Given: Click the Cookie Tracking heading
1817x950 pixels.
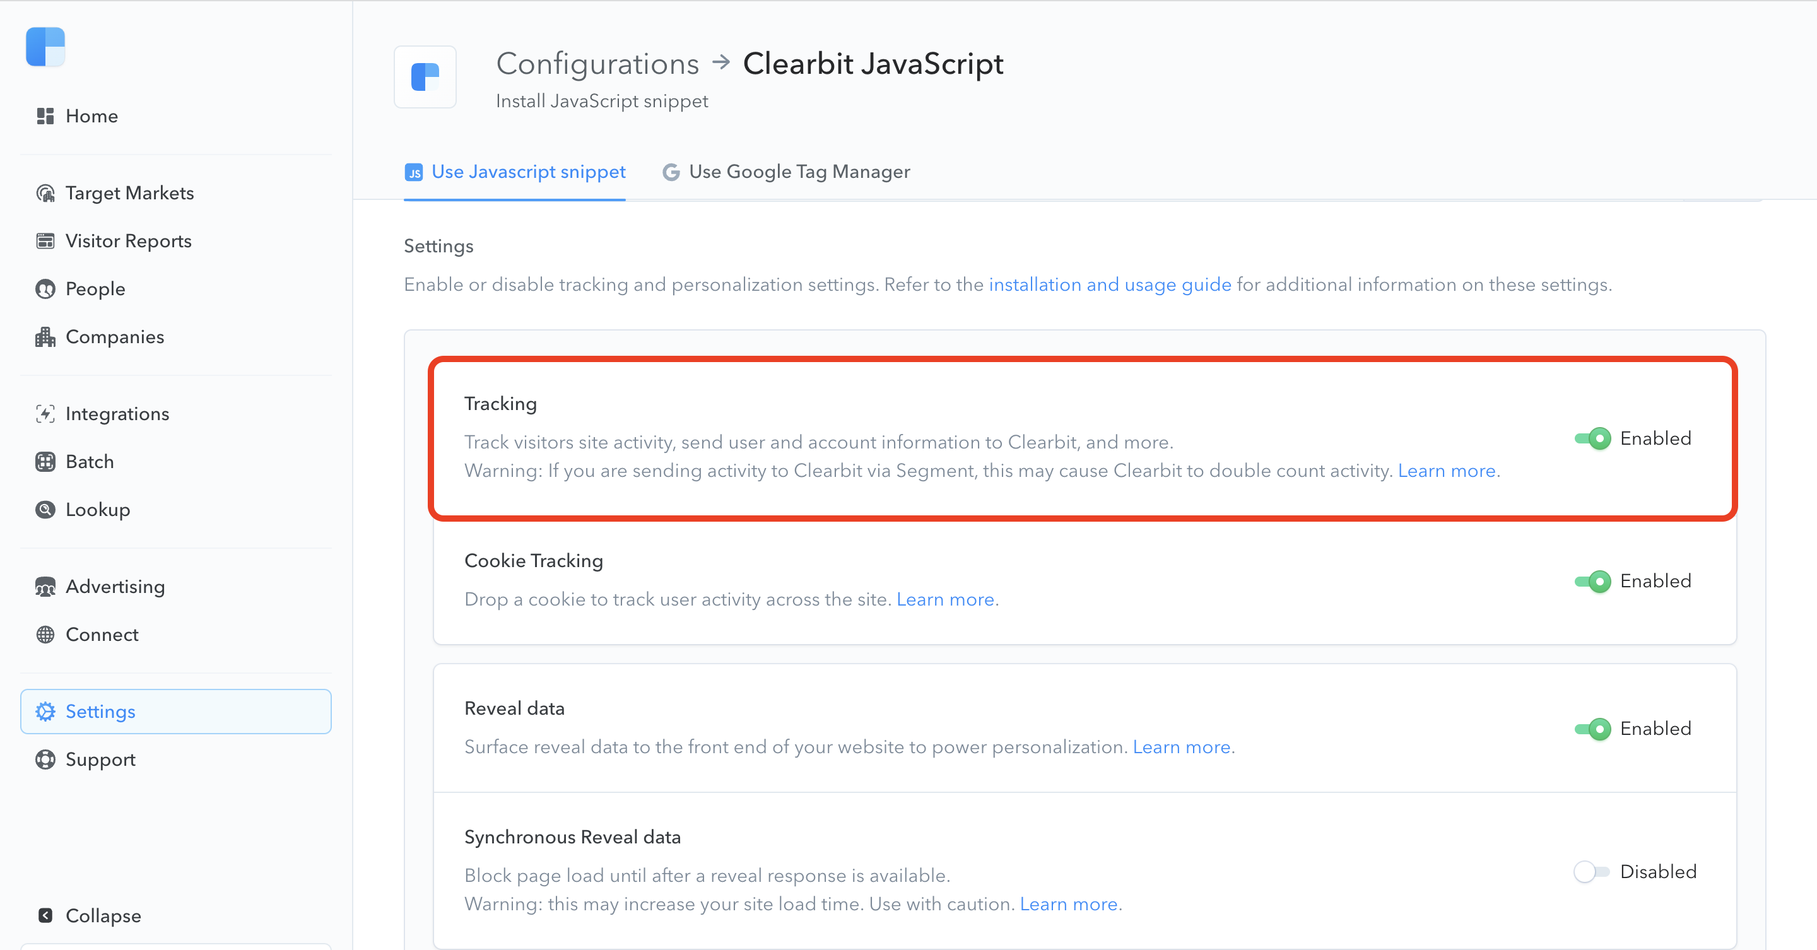Looking at the screenshot, I should click(x=533, y=560).
